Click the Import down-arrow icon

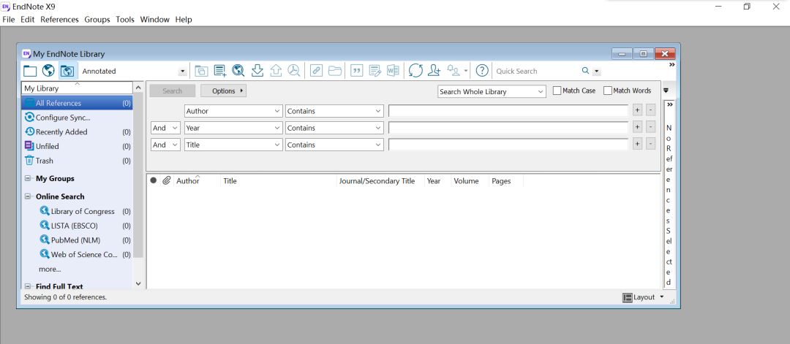pyautogui.click(x=257, y=71)
